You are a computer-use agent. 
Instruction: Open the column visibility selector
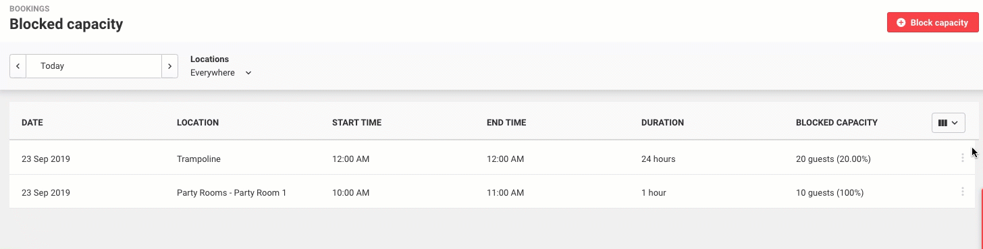(x=948, y=123)
